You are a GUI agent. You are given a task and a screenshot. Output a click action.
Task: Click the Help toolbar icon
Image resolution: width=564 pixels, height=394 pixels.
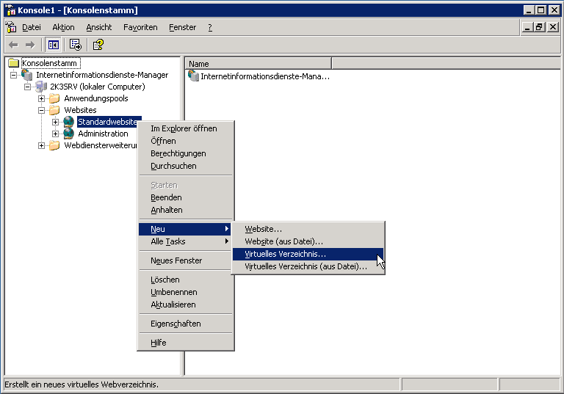click(x=98, y=45)
